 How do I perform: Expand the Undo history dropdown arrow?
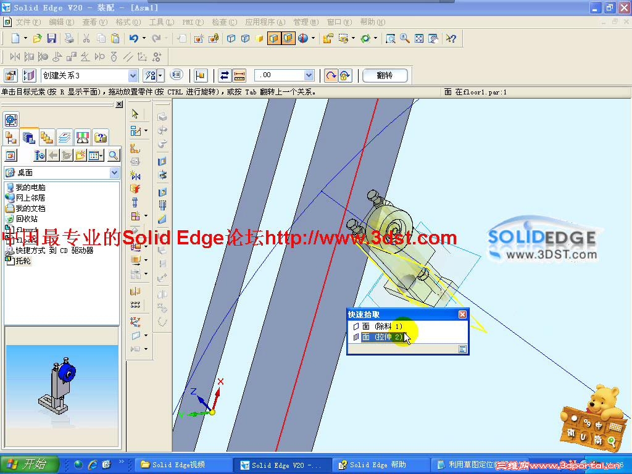tap(144, 38)
